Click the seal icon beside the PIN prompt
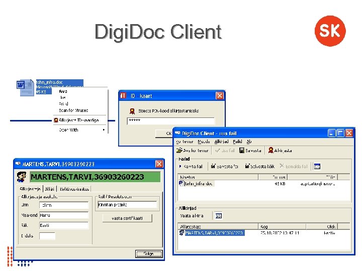Image resolution: width=362 pixels, height=271 pixels. [x=132, y=111]
